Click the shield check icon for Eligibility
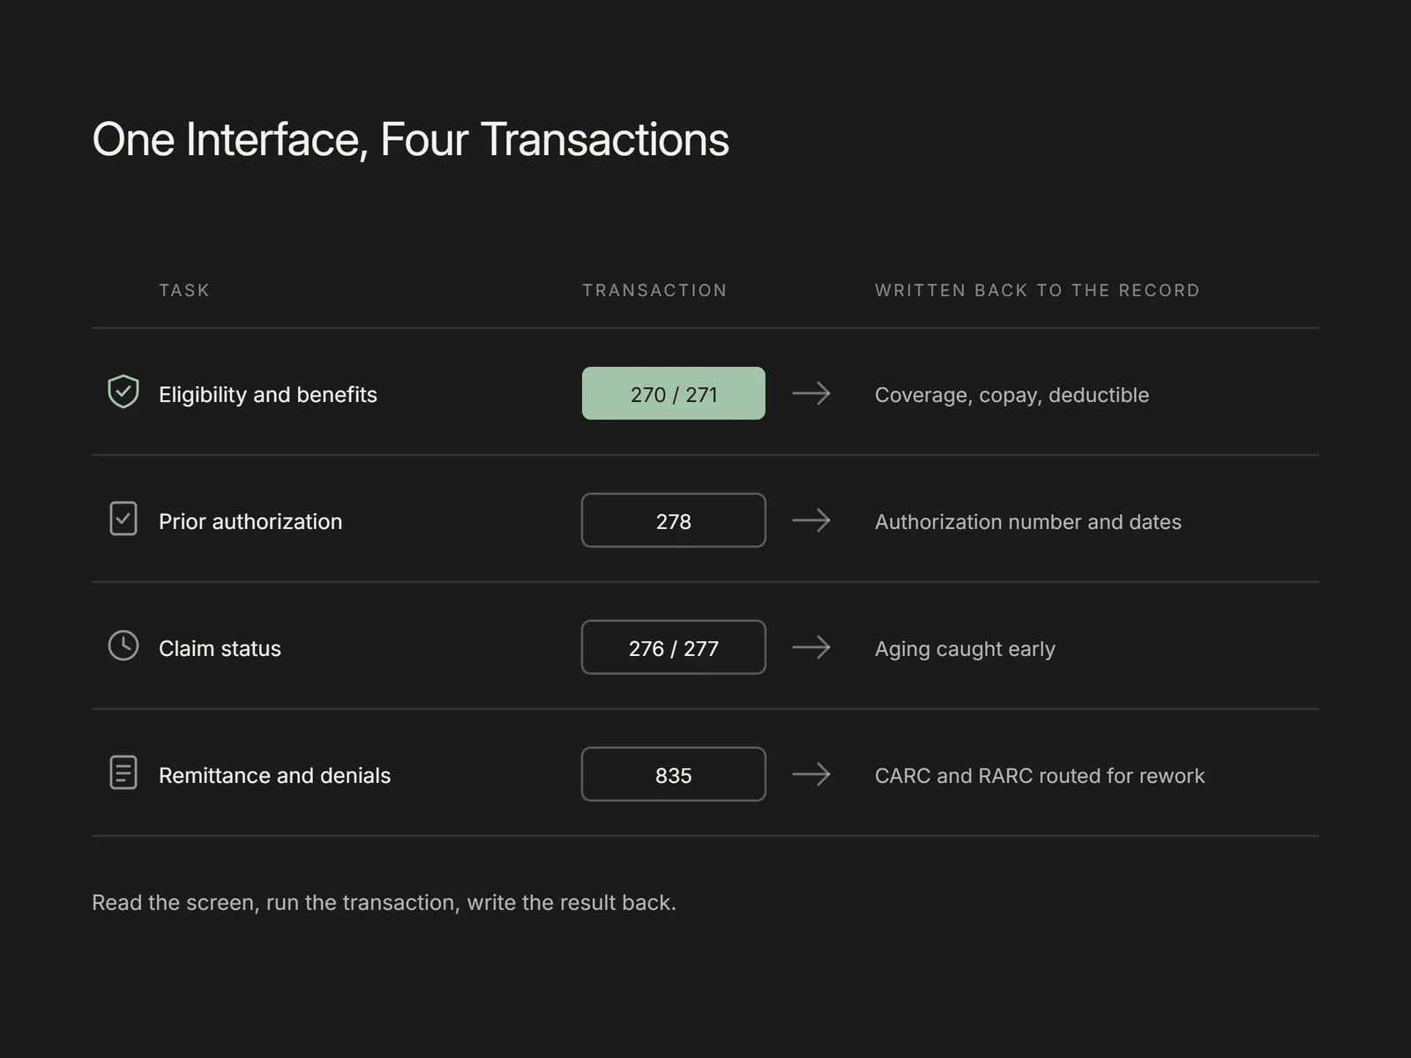Screen dimensions: 1411x1058 point(123,391)
